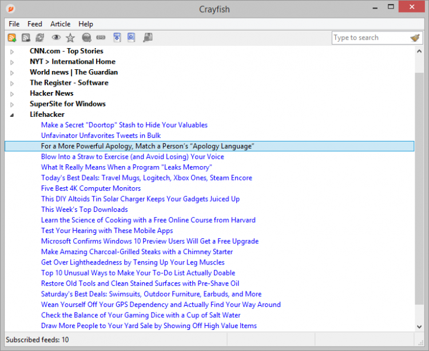Select the For a More Powerful Apology article
This screenshot has height=351, width=429.
point(209,146)
